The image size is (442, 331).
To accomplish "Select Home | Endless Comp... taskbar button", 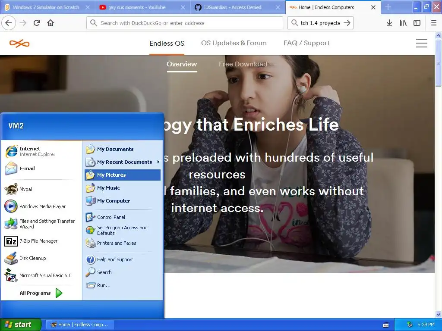I will click(80, 325).
